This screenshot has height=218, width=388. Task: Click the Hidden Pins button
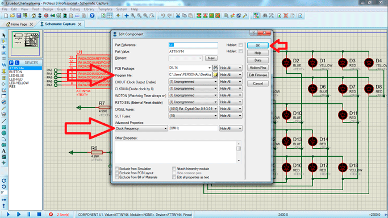click(x=257, y=68)
